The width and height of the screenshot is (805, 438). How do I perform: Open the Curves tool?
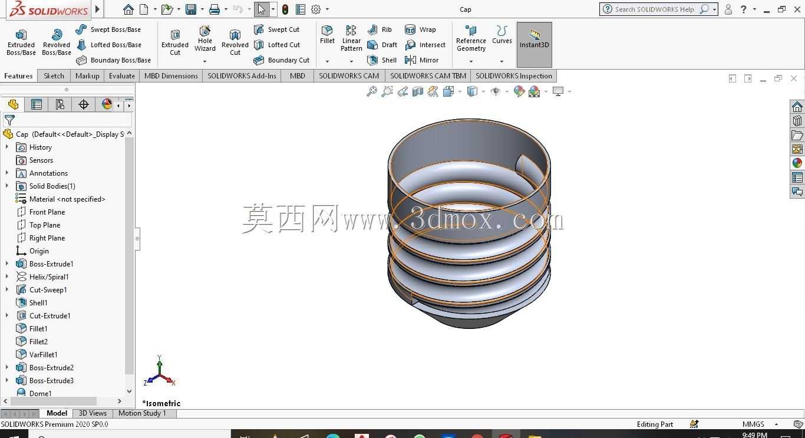pyautogui.click(x=502, y=35)
